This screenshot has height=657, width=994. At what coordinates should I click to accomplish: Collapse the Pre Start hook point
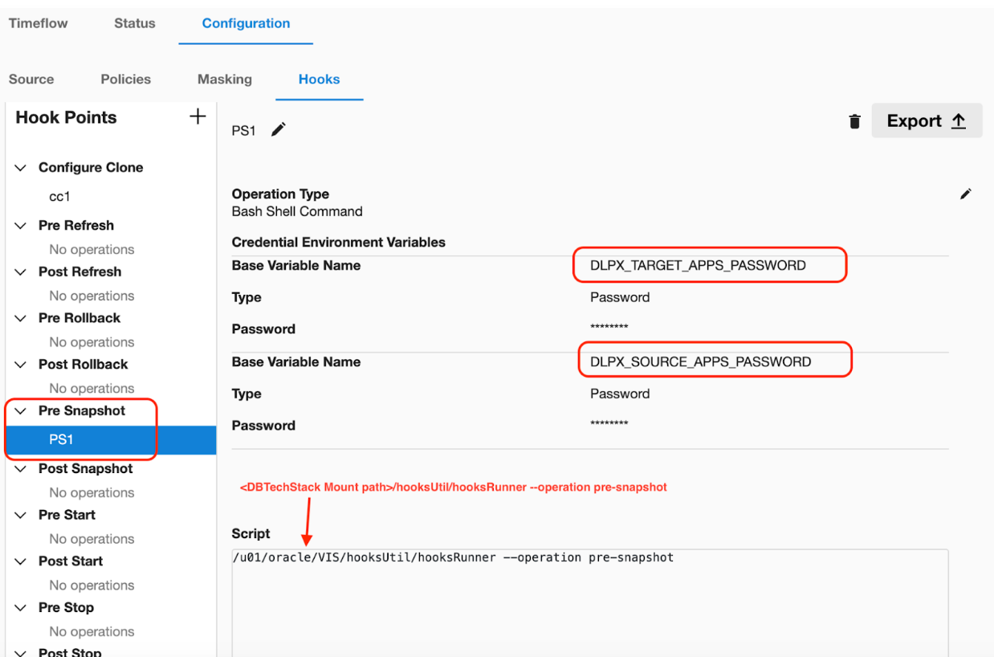(x=21, y=516)
